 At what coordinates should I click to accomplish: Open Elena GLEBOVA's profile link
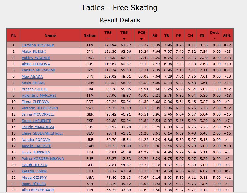[35, 102]
